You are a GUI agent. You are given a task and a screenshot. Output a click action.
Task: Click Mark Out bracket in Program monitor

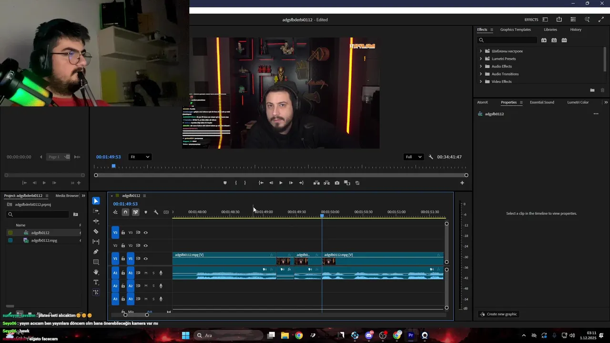pos(245,183)
